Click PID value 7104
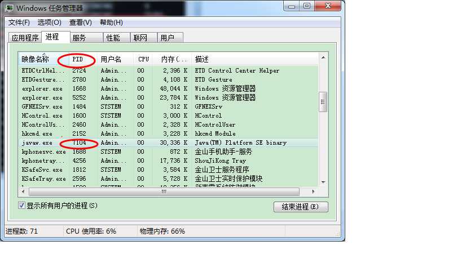The image size is (462, 259). tap(80, 142)
